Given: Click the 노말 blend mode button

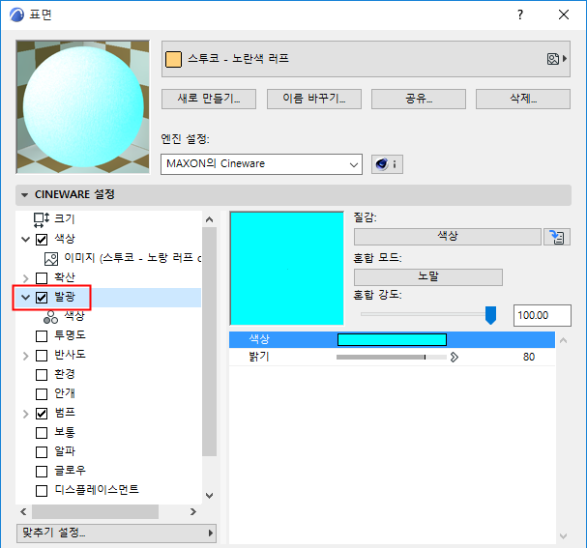Looking at the screenshot, I should pyautogui.click(x=427, y=277).
